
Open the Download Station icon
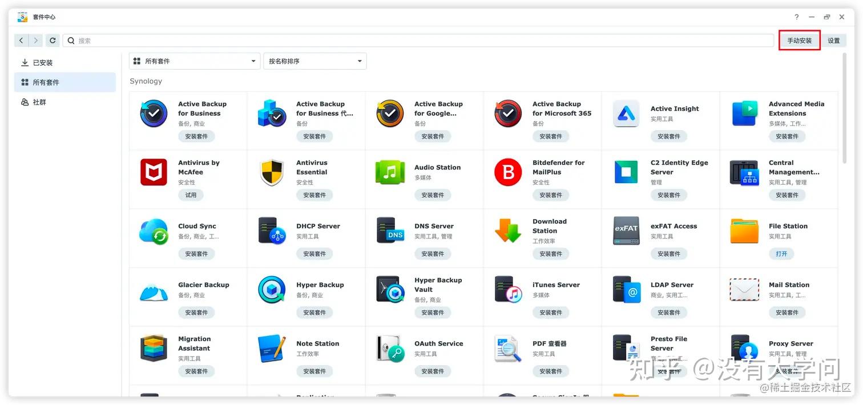click(508, 231)
